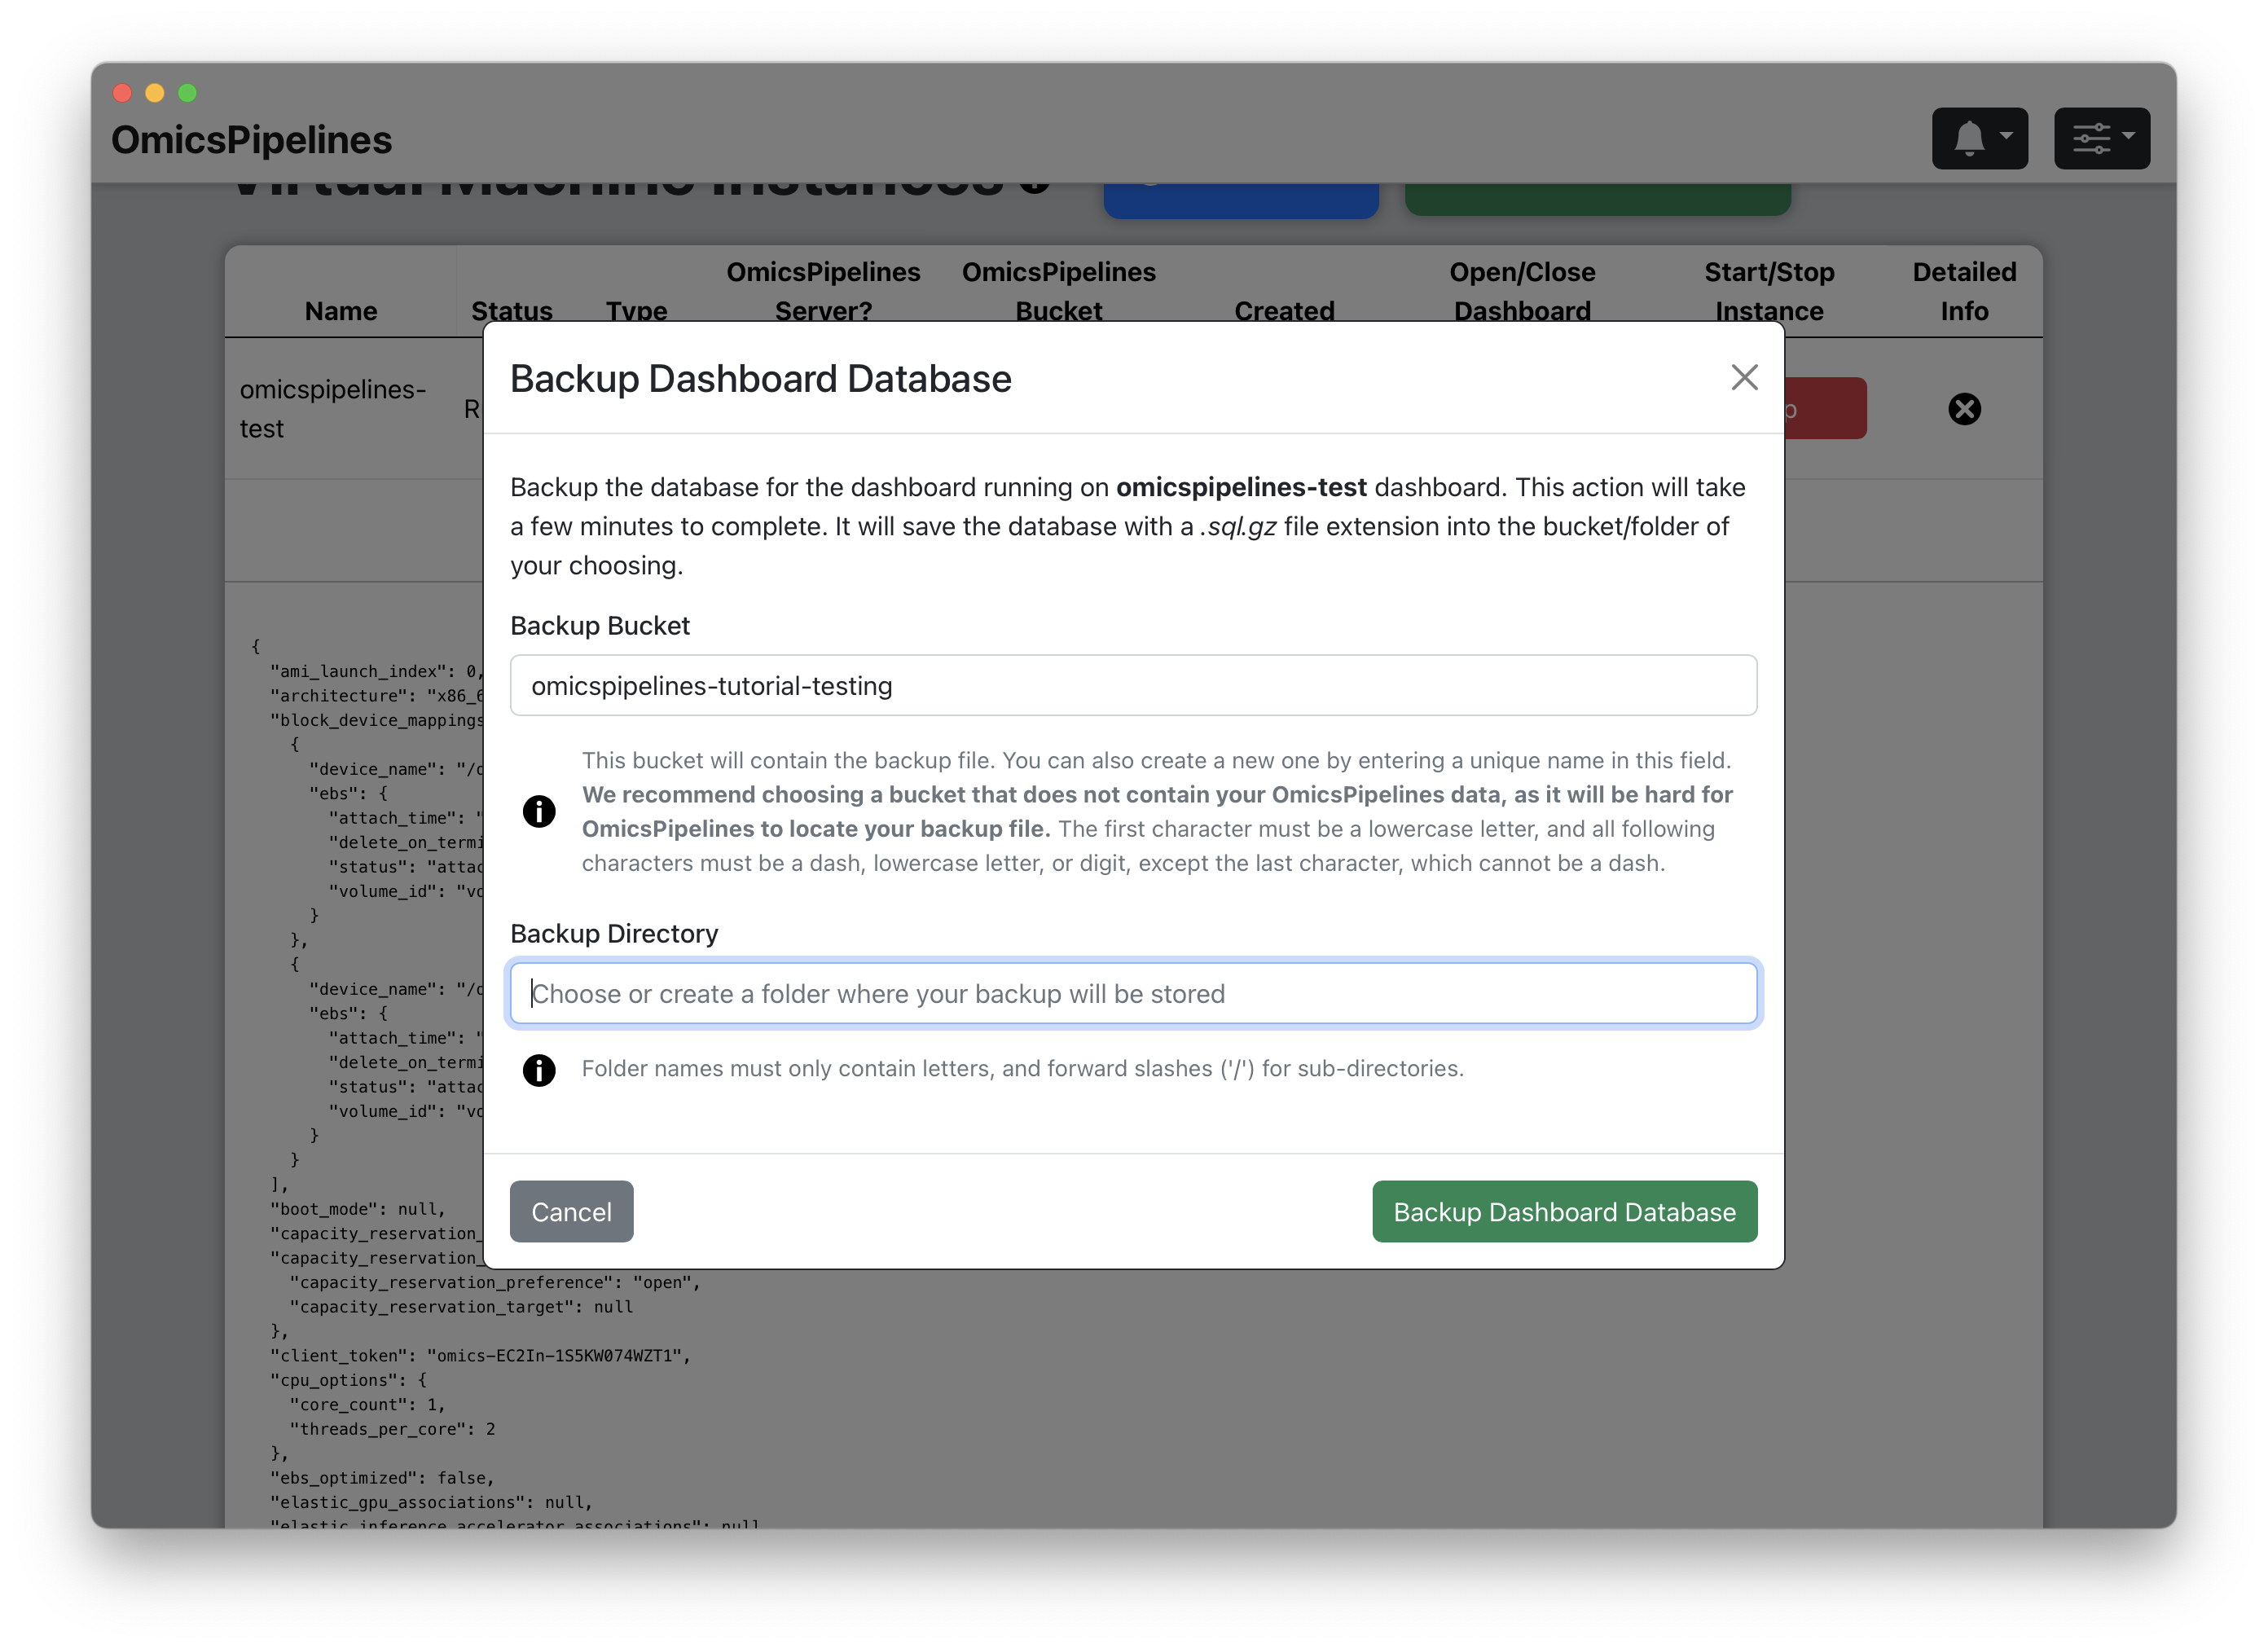2268x1649 pixels.
Task: Click the boot_mode JSON line
Action: (357, 1208)
